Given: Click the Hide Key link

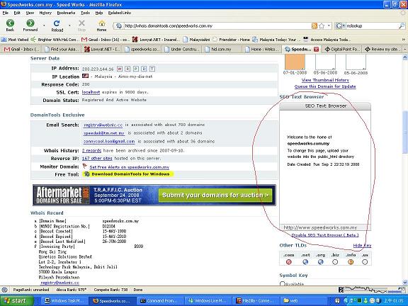Looking at the screenshot, I should point(362,245).
